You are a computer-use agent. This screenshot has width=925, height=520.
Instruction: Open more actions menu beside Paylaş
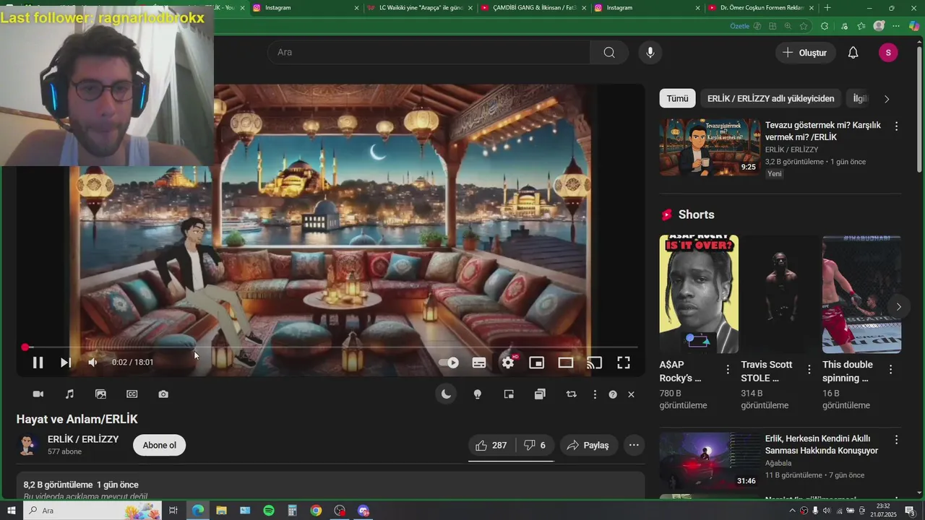point(634,445)
